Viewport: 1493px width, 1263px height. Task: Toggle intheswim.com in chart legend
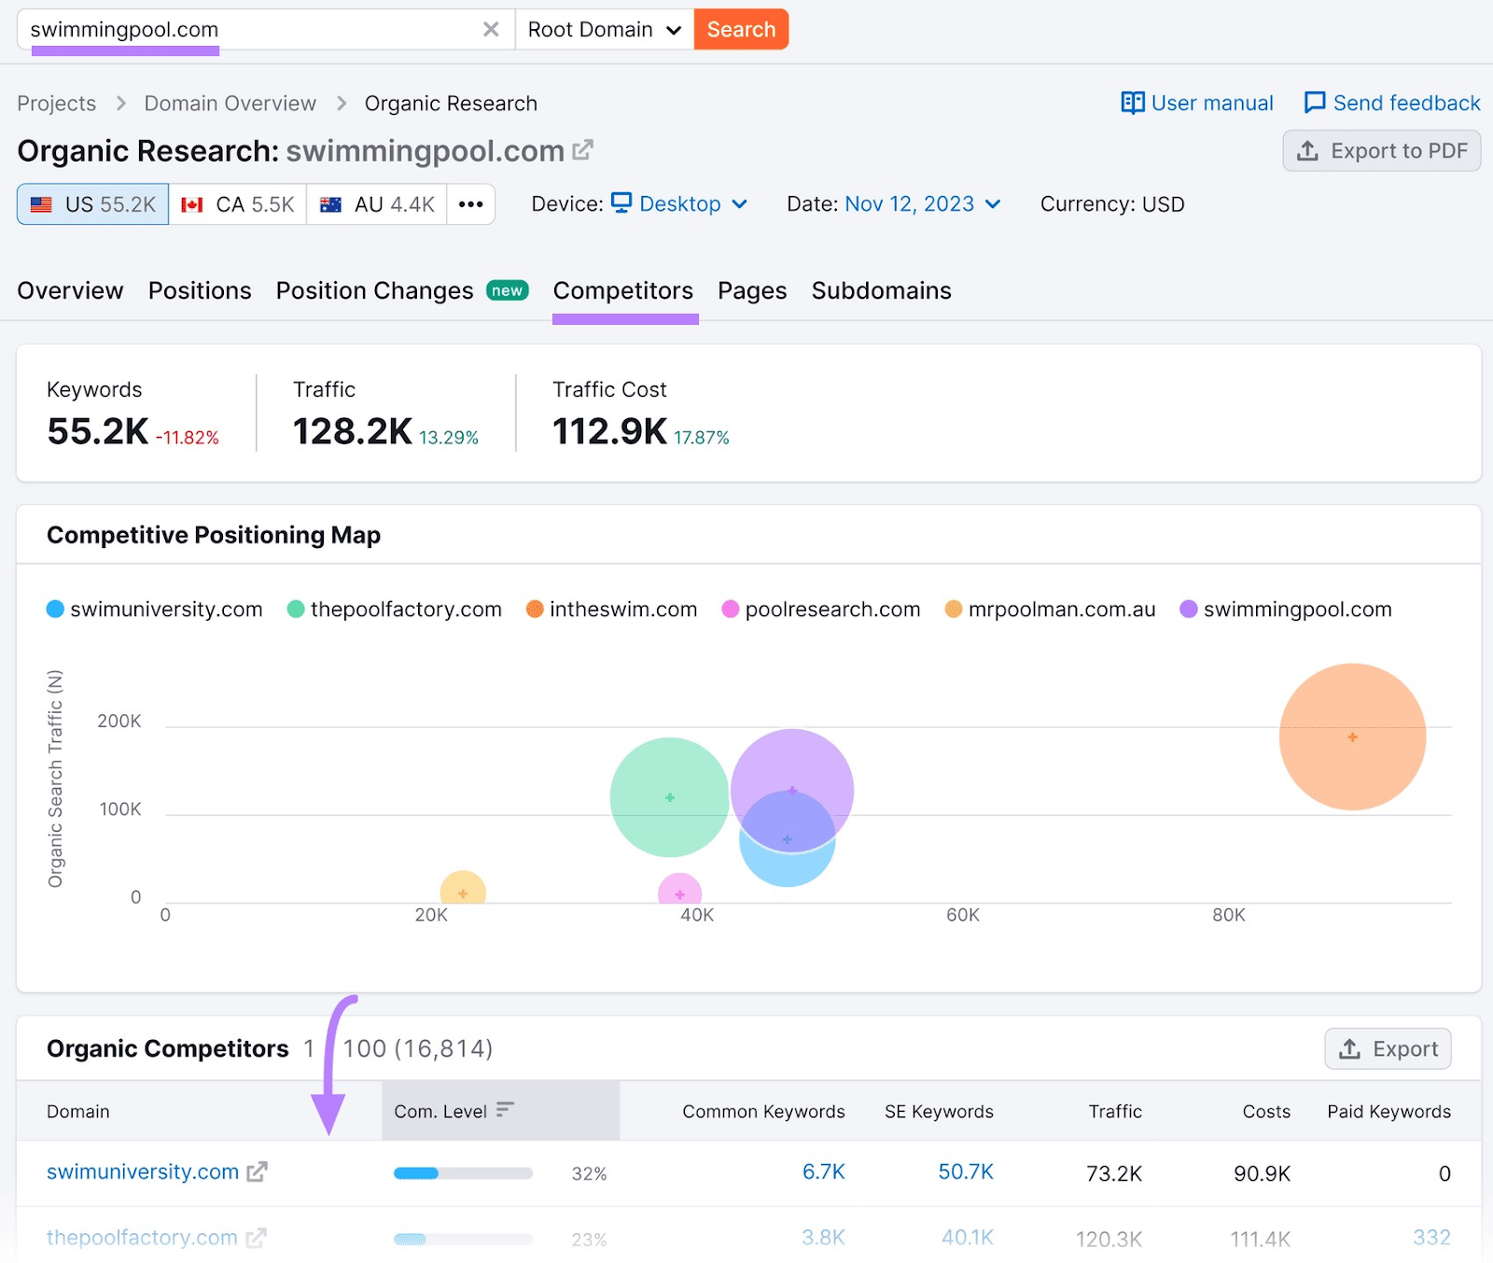pyautogui.click(x=612, y=610)
